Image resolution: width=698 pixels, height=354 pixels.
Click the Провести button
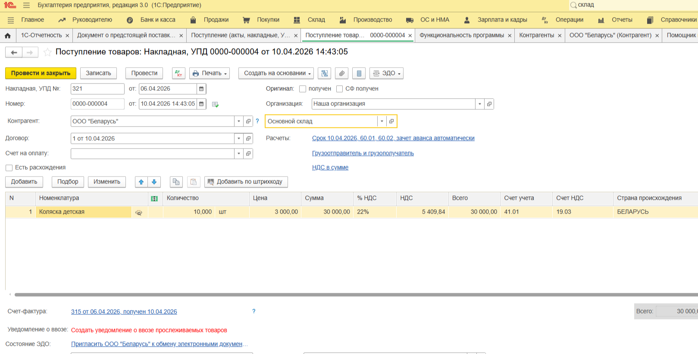(144, 73)
